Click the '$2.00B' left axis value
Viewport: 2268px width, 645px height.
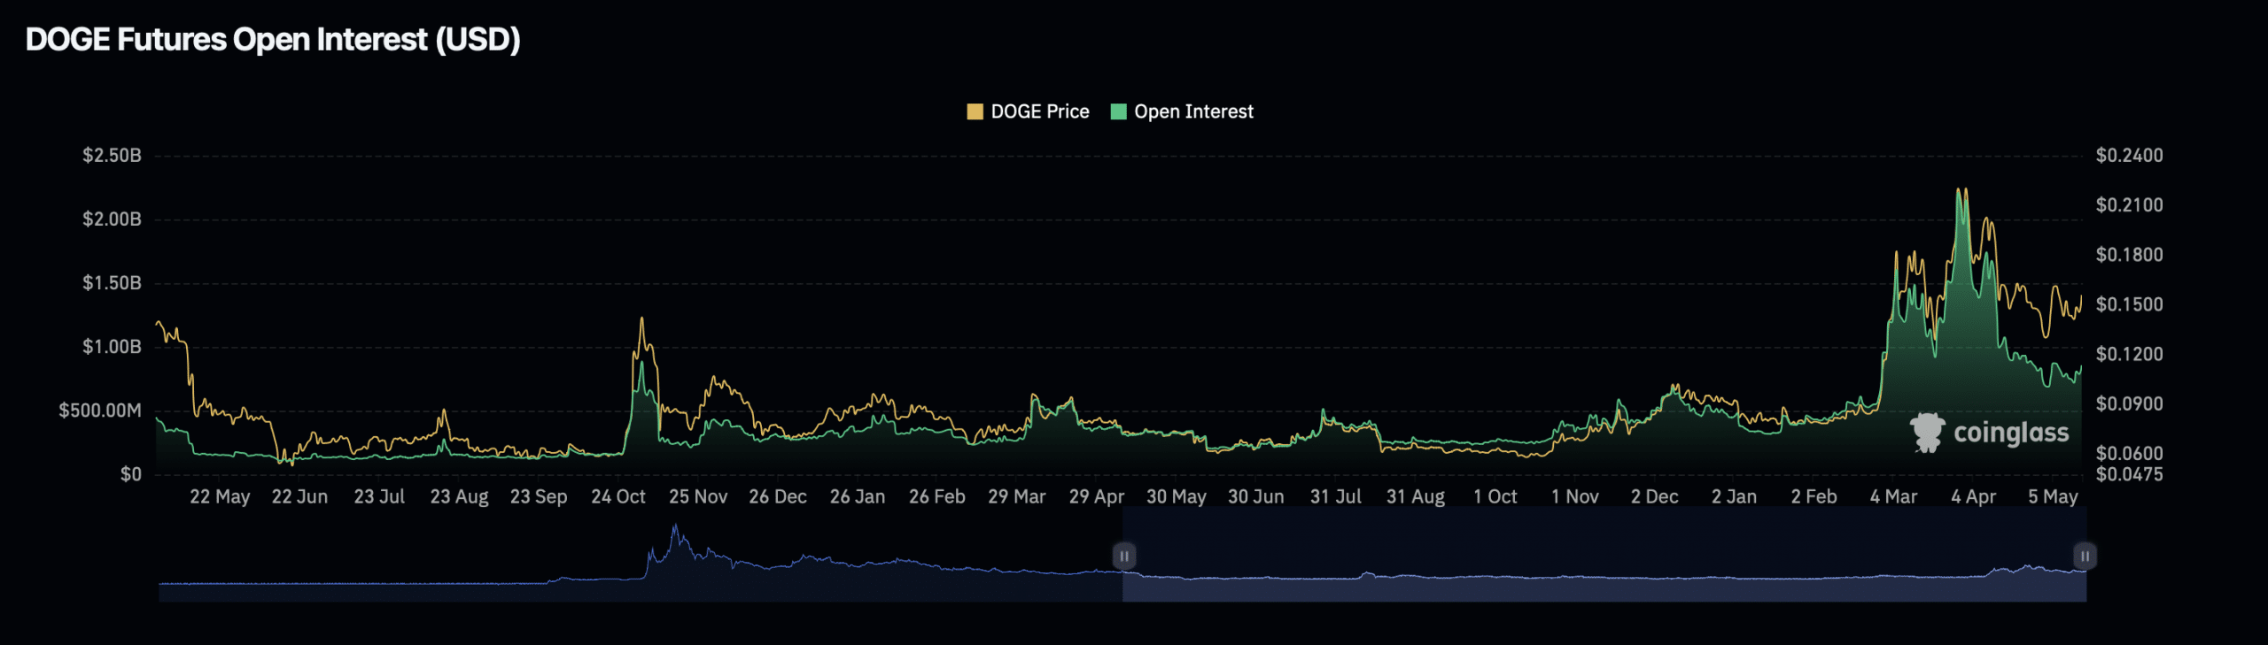112,219
